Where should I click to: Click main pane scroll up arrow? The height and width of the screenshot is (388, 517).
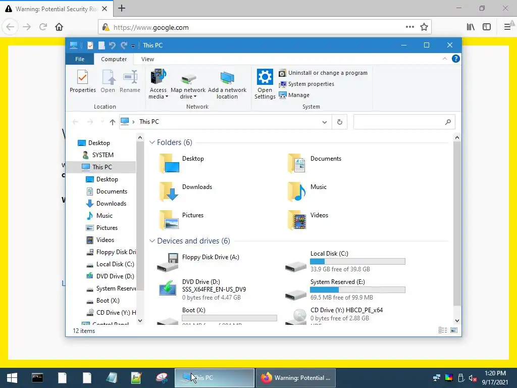point(457,137)
